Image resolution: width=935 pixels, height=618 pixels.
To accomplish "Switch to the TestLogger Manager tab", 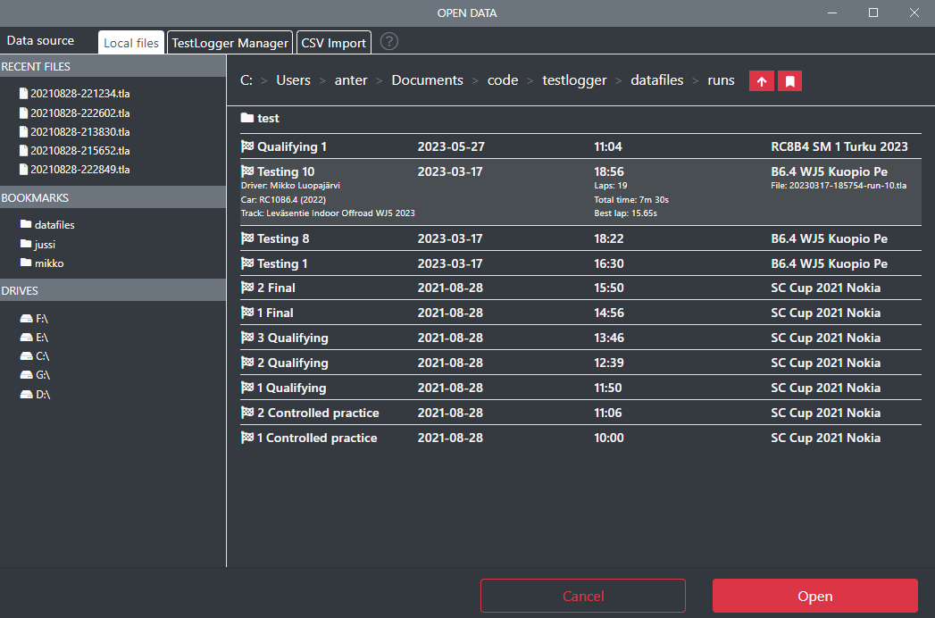I will point(230,43).
